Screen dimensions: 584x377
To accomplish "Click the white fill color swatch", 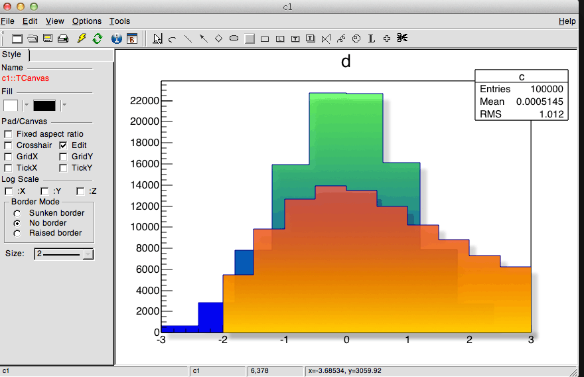I will tap(11, 105).
